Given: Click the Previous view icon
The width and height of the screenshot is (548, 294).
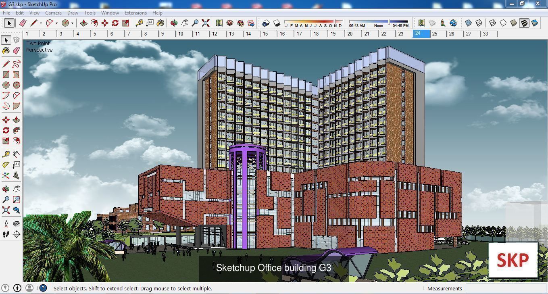Looking at the screenshot, I should [x=17, y=210].
